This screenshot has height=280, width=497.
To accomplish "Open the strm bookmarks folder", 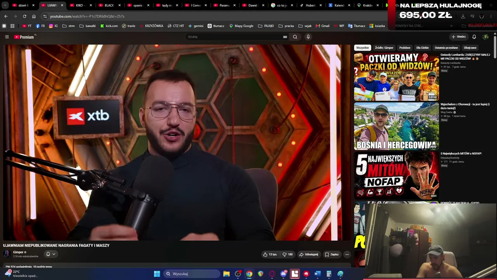I will tap(68, 26).
